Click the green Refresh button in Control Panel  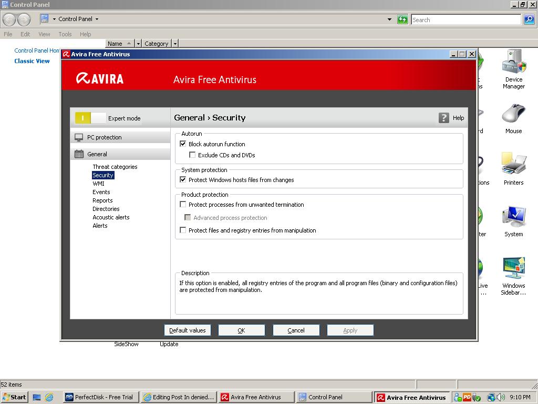pos(402,19)
